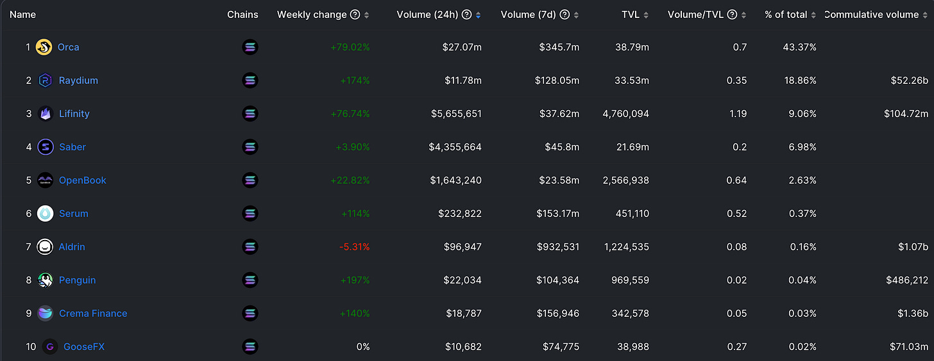The height and width of the screenshot is (361, 934).
Task: Click the Crema Finance logo icon
Action: (x=46, y=313)
